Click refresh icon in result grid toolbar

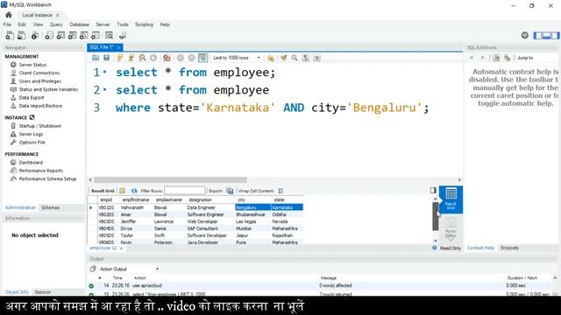coord(134,191)
